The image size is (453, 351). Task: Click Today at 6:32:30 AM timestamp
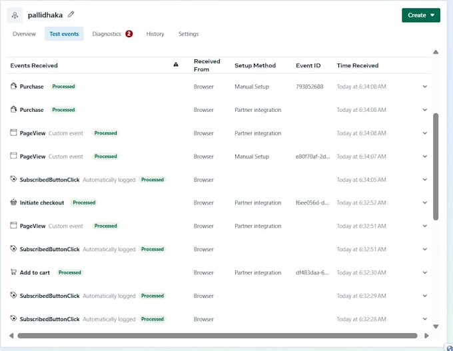[361, 272]
